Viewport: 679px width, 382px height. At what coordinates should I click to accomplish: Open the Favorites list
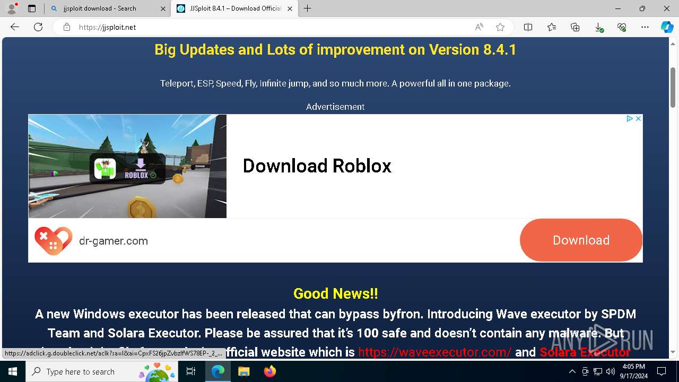pyautogui.click(x=552, y=27)
